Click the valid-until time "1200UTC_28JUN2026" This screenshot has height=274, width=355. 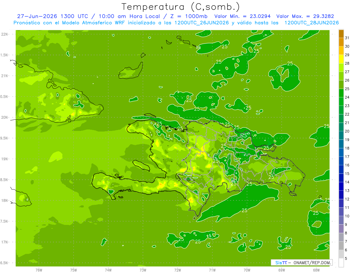(312, 23)
